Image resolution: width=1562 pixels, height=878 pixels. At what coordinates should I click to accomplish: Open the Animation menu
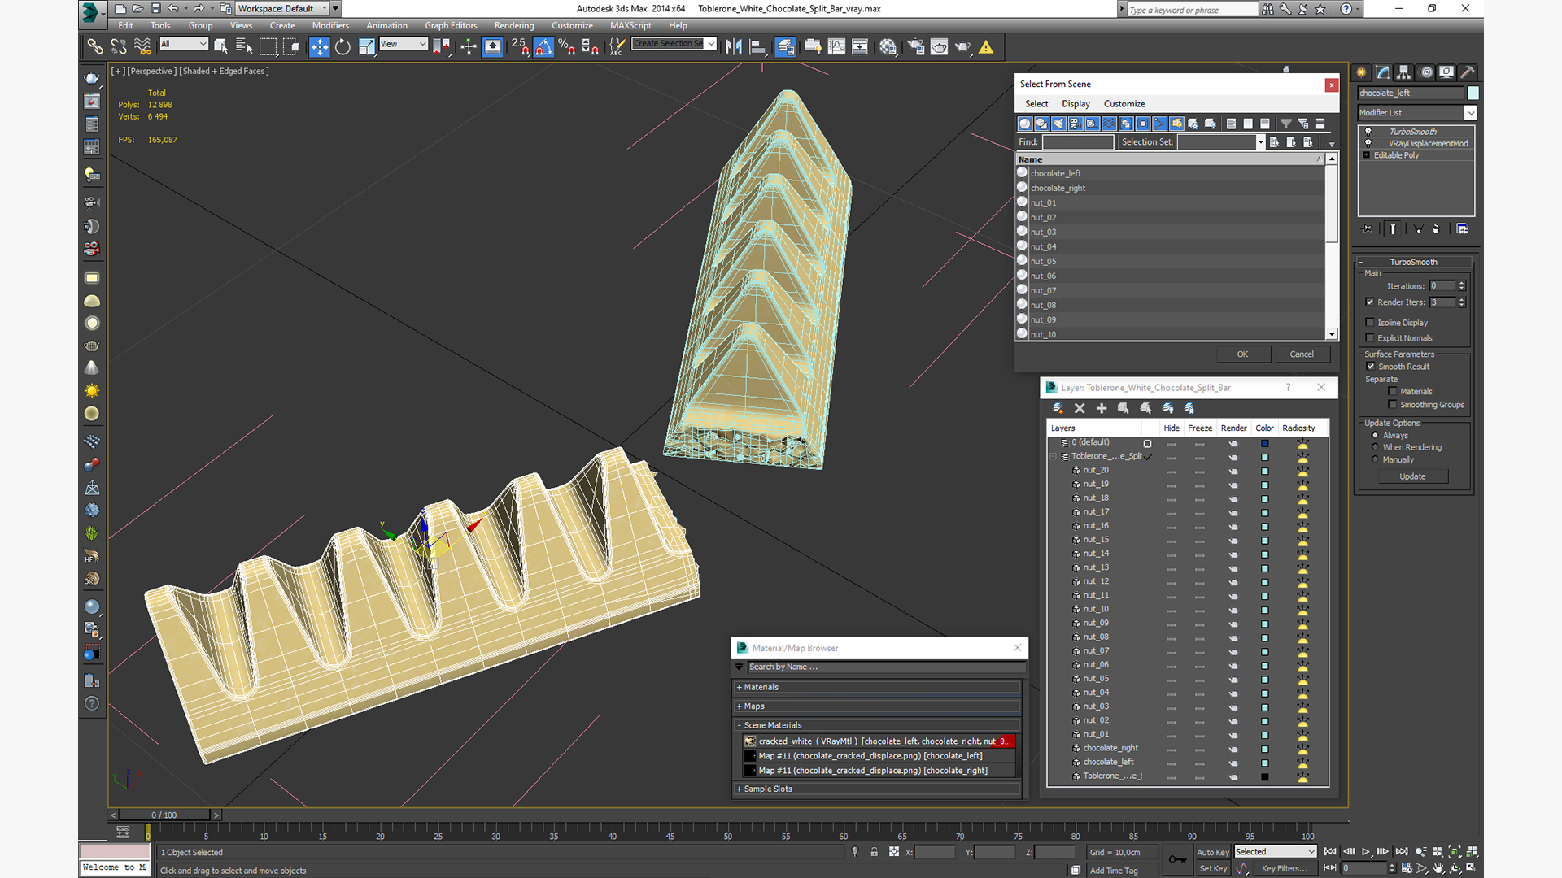pos(386,25)
